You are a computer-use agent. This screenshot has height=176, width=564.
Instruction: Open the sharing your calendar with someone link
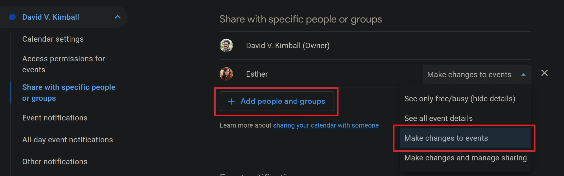326,125
